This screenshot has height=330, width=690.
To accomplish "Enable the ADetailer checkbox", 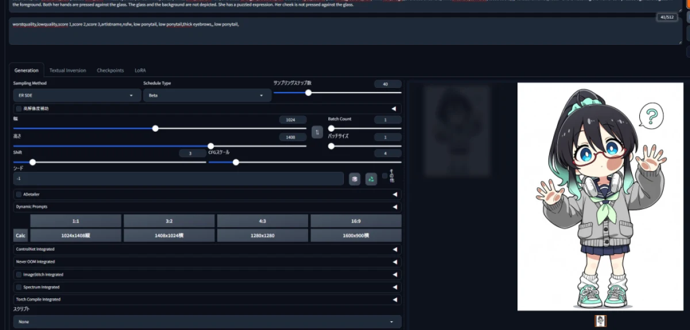I will pos(19,194).
